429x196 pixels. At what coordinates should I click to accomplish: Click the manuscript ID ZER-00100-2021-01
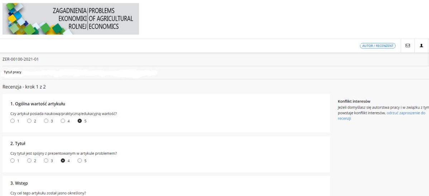pos(20,59)
